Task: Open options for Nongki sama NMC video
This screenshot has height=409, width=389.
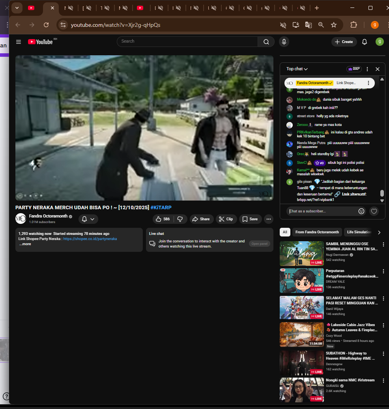Action: click(x=383, y=381)
